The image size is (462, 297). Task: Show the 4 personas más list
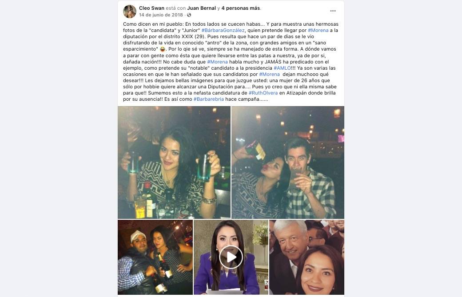(x=240, y=8)
